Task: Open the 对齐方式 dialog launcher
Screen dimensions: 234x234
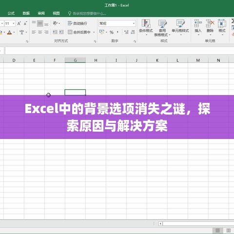Action: pos(95,41)
